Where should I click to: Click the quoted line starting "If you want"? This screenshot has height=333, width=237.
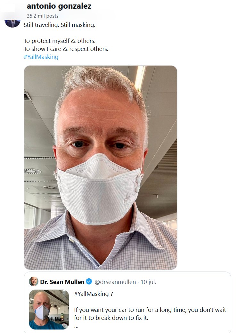coord(150,310)
